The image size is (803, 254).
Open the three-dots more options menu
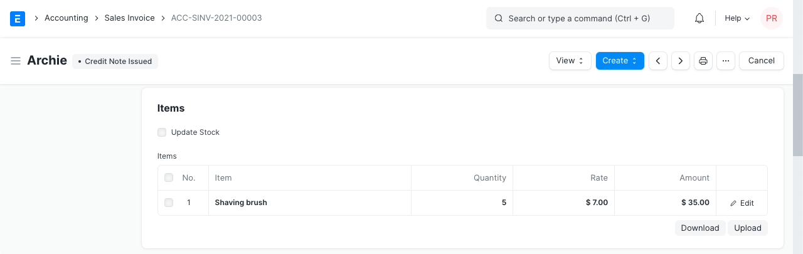click(726, 61)
